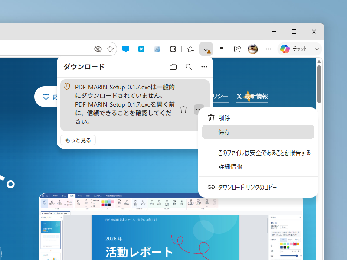Click the tracking prevention eye icon
Image resolution: width=347 pixels, height=260 pixels.
(98, 49)
